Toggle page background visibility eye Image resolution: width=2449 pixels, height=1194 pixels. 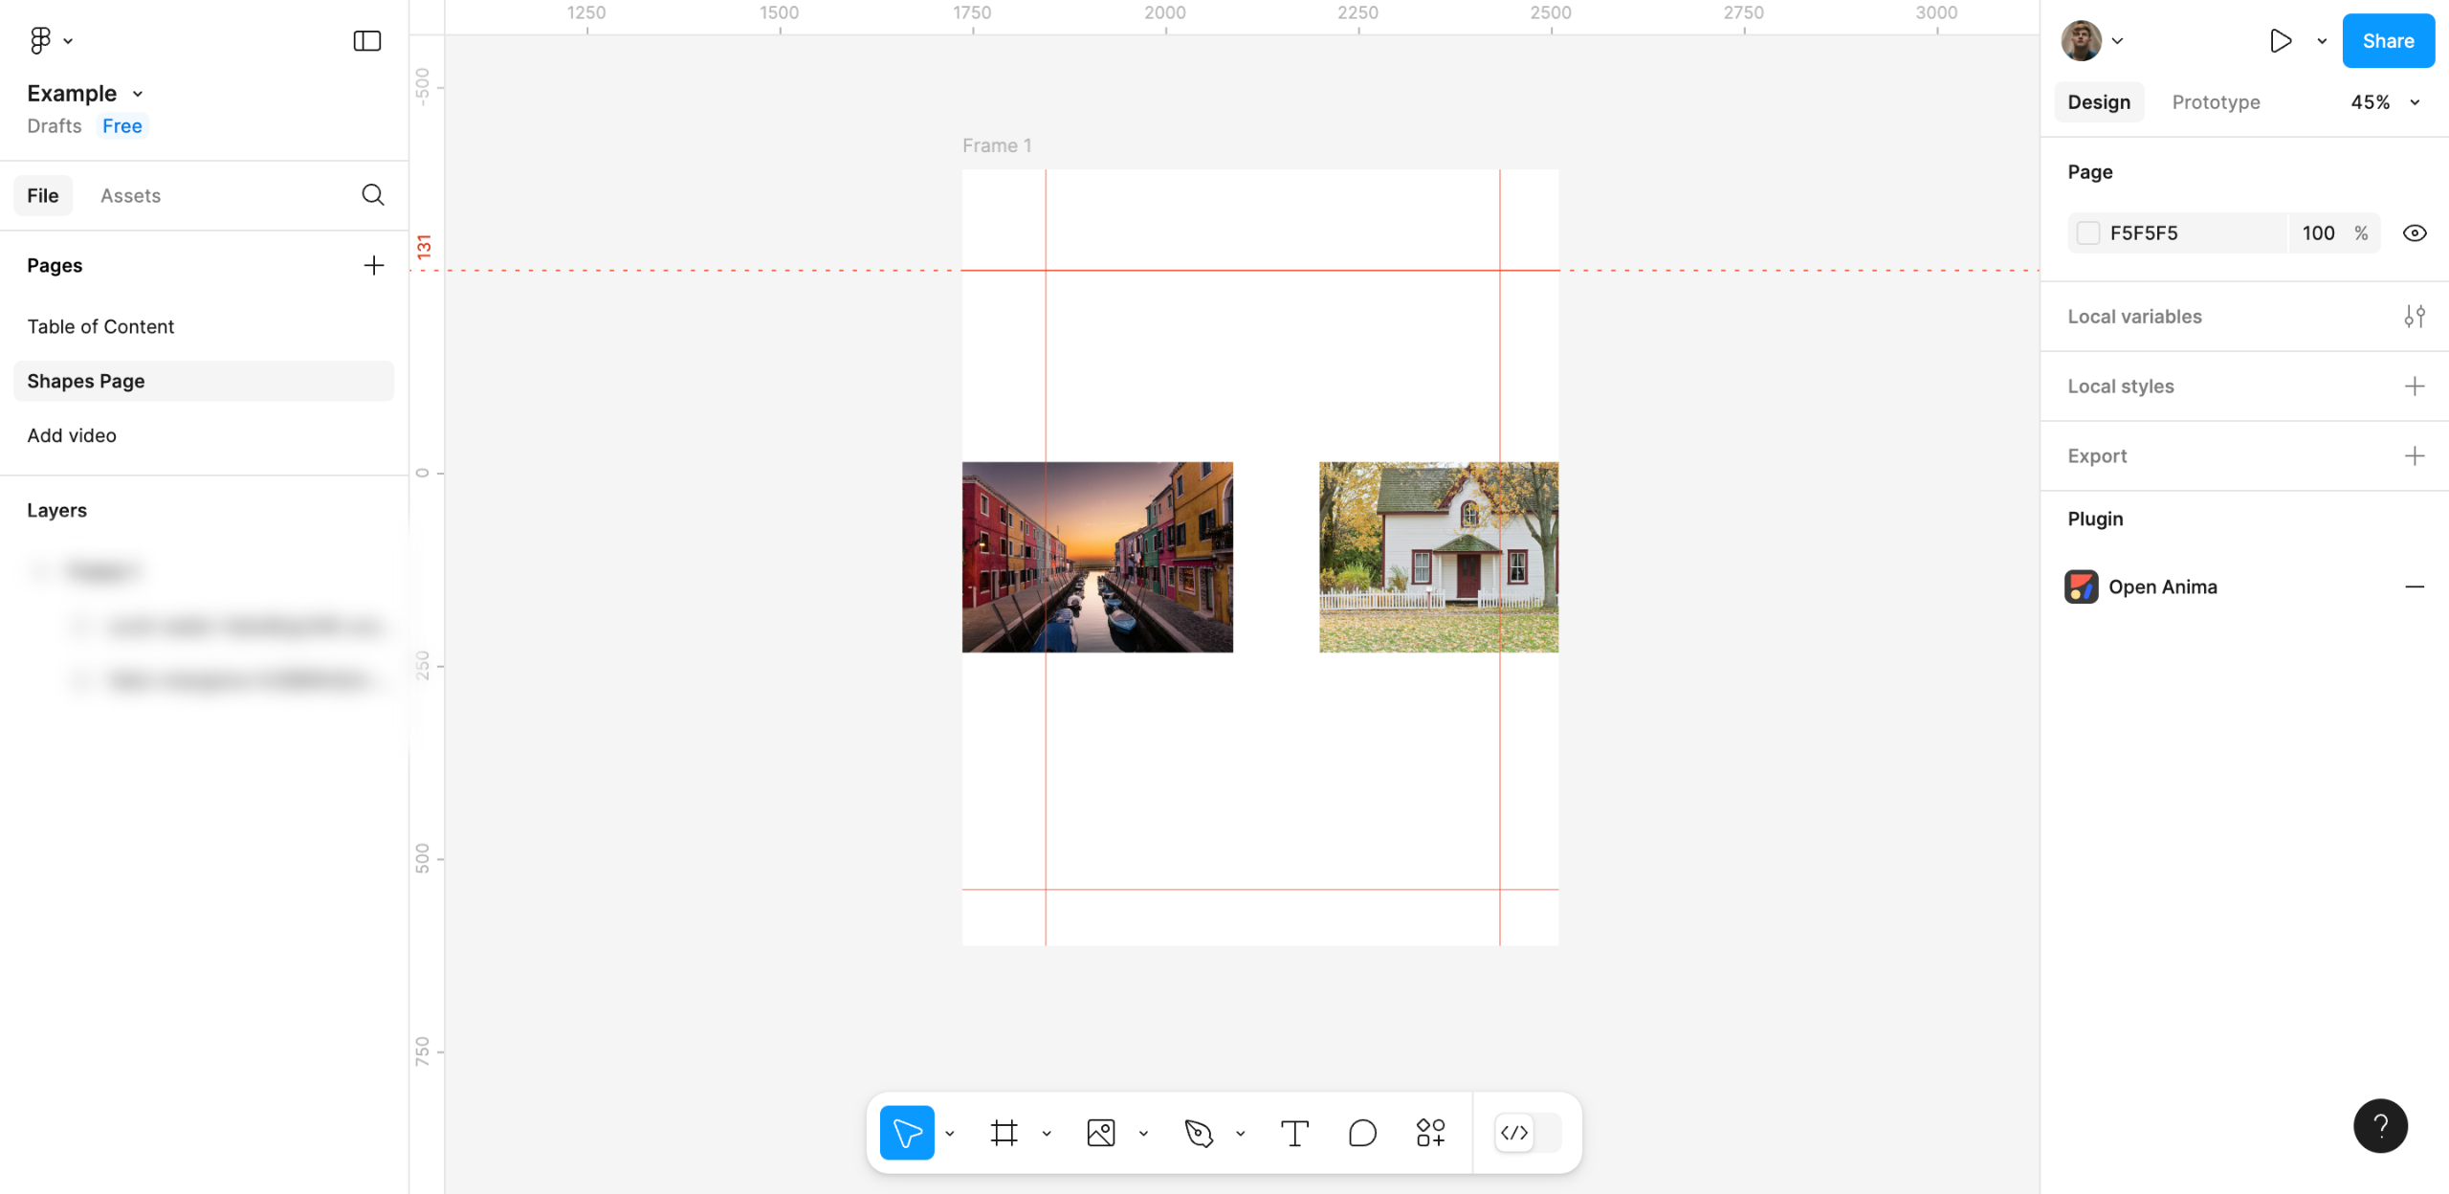[2414, 233]
